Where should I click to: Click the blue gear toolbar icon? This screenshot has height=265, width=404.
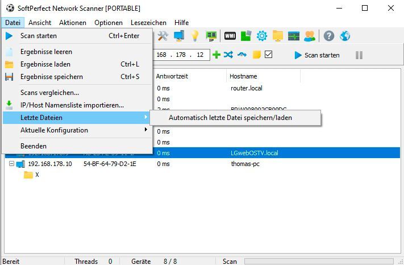(x=262, y=36)
